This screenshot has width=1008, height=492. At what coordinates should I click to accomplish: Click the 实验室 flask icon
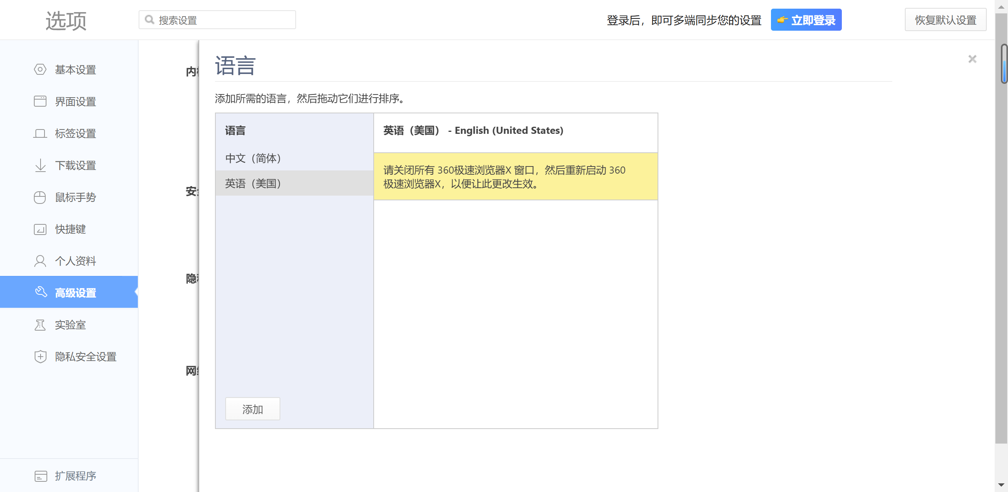pos(40,325)
